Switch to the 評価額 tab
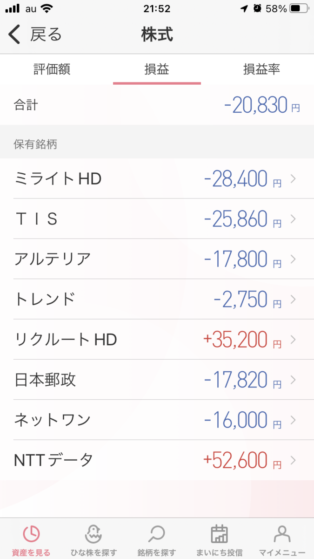This screenshot has width=314, height=559. click(52, 70)
